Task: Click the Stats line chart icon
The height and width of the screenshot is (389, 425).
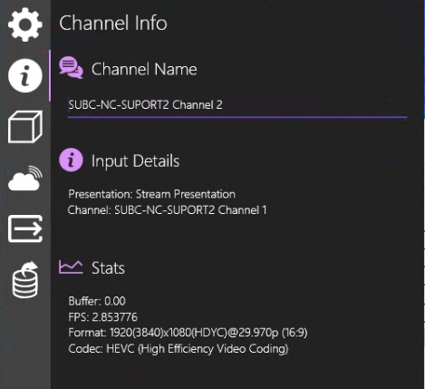Action: click(71, 267)
